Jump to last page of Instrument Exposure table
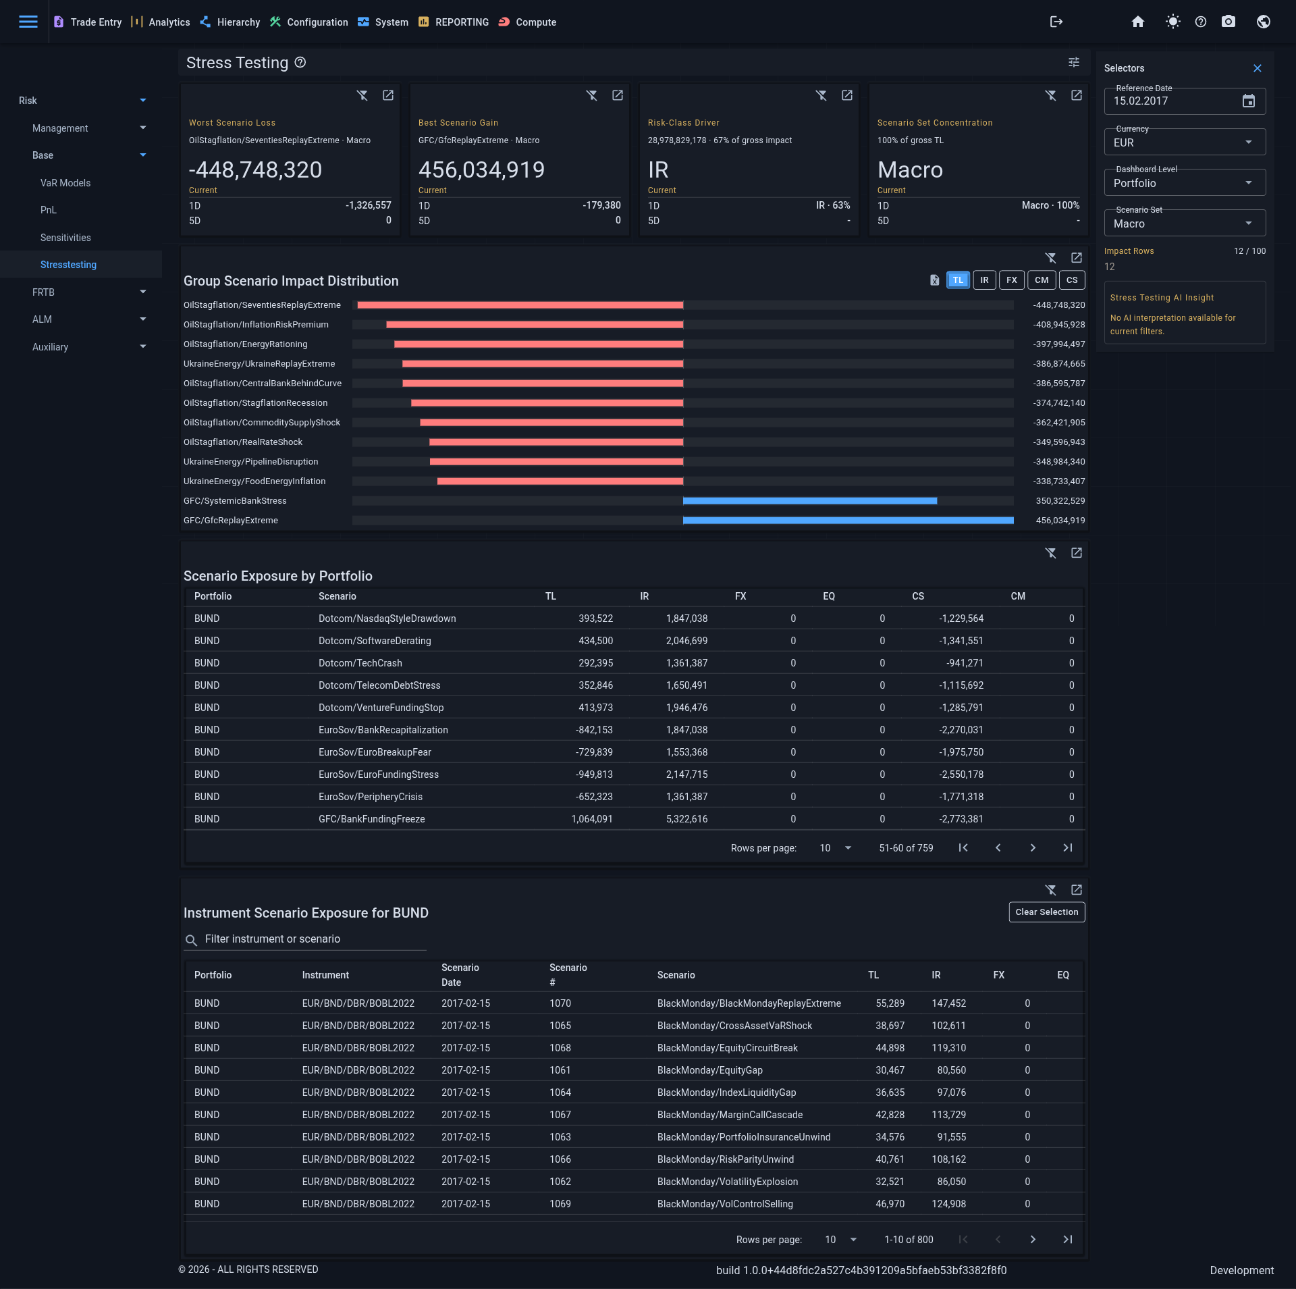 (x=1067, y=1240)
